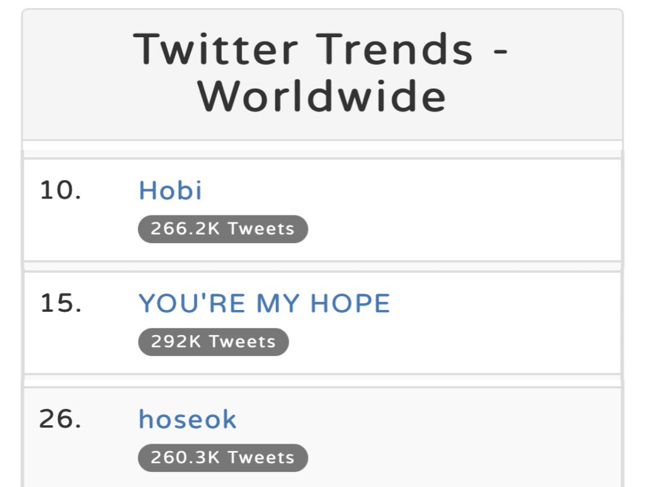Click the 260.3K figure under hoseok
Image resolution: width=645 pixels, height=487 pixels.
(x=185, y=458)
